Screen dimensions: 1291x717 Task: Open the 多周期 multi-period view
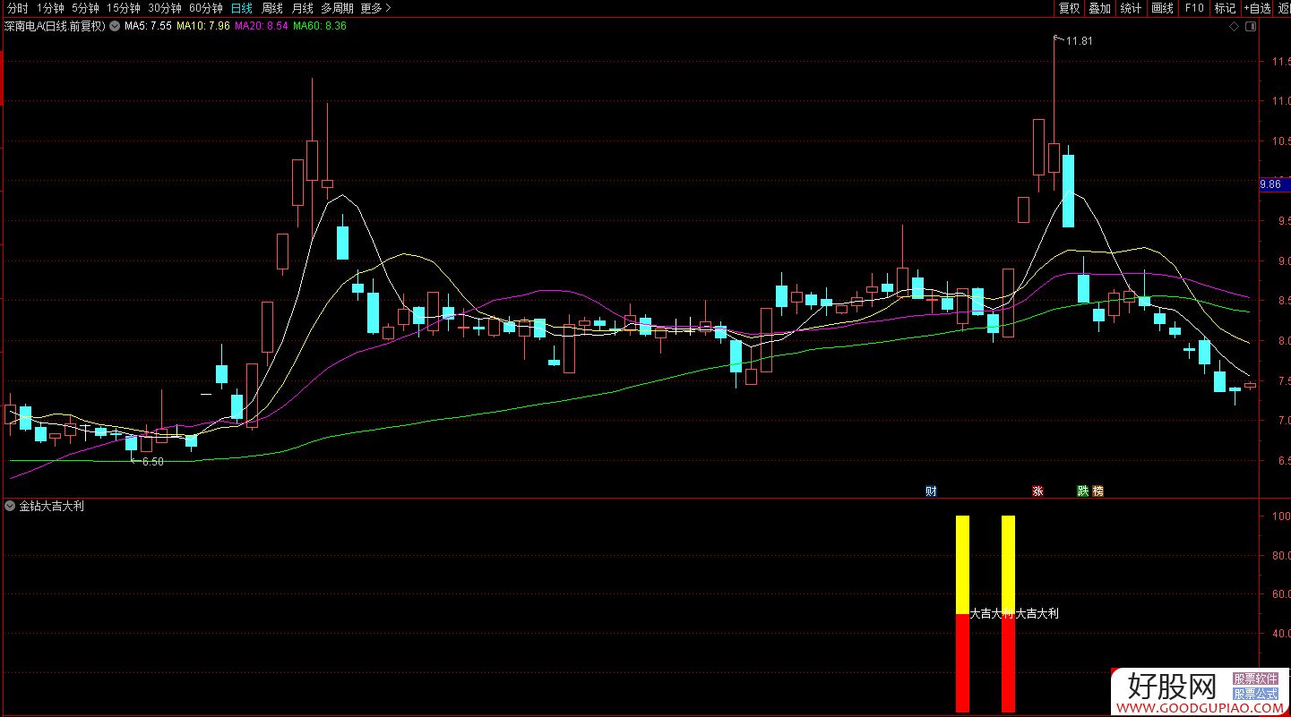339,8
